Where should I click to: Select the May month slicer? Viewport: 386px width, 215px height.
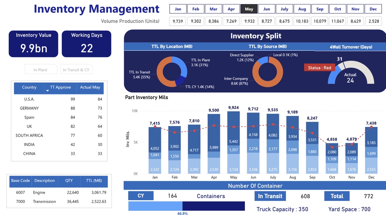coord(249,9)
